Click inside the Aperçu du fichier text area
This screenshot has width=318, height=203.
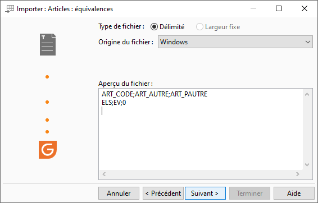201,130
